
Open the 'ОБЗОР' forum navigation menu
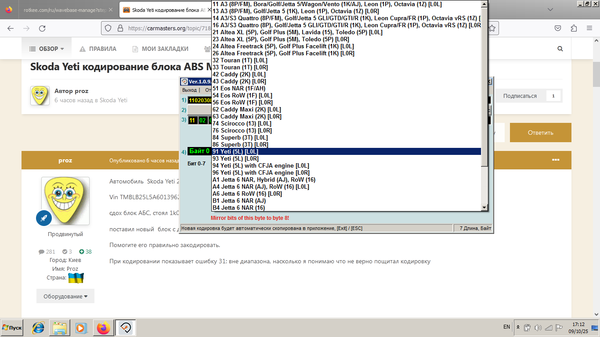tap(47, 49)
